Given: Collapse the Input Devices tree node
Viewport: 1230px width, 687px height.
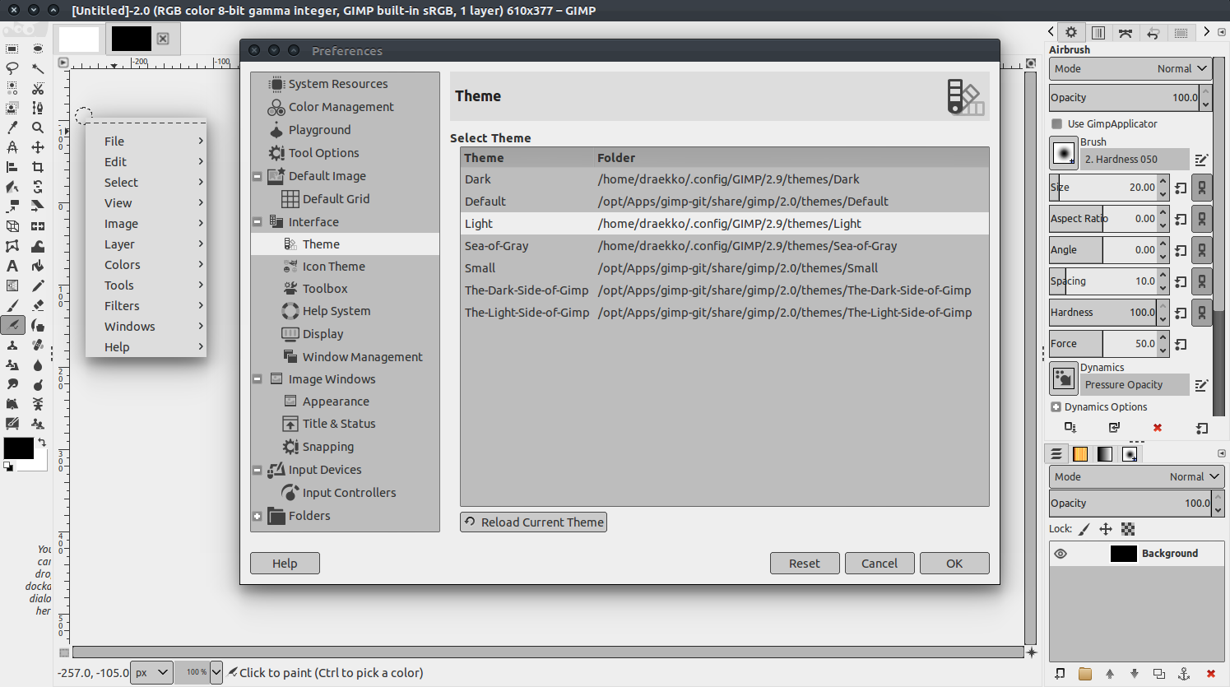Looking at the screenshot, I should pos(257,471).
